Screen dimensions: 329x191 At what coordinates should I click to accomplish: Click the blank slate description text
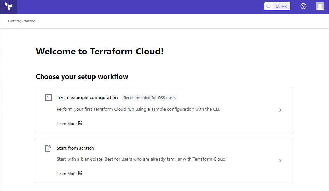(x=142, y=159)
